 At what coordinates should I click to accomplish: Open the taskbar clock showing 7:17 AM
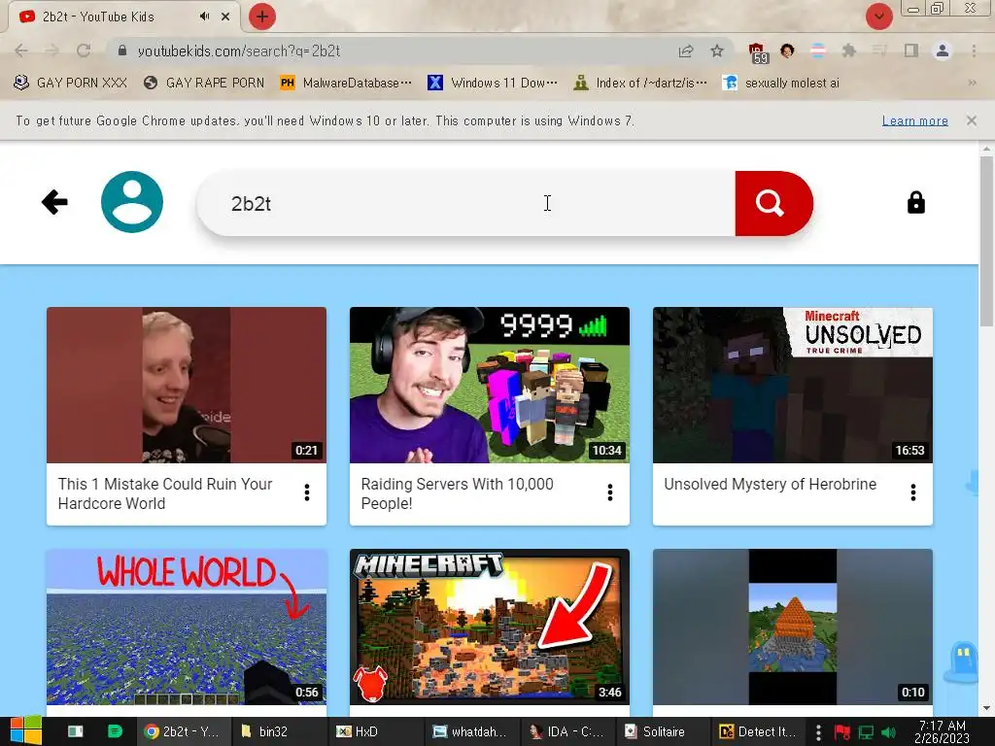point(943,732)
